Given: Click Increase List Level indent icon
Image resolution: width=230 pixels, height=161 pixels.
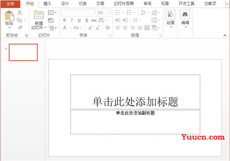Looking at the screenshot, I should (125, 20).
